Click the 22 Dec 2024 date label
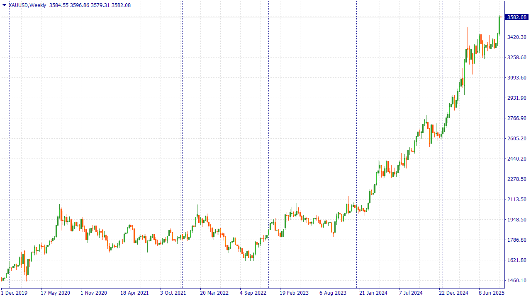The image size is (531, 298). click(453, 293)
